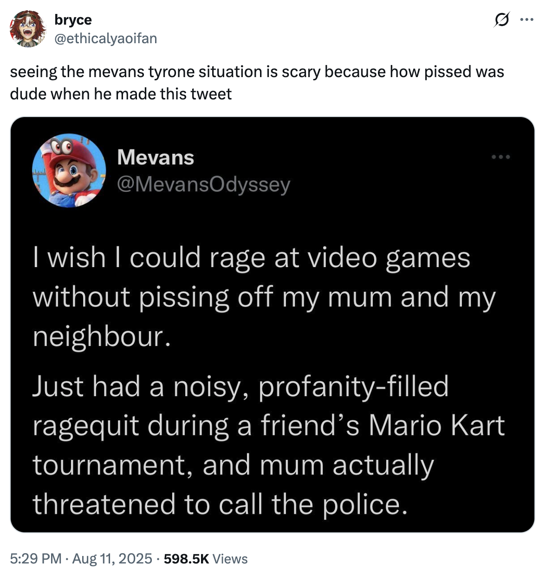Click the tweet text about mevans tyrone
Image resolution: width=546 pixels, height=576 pixels.
coord(257,83)
